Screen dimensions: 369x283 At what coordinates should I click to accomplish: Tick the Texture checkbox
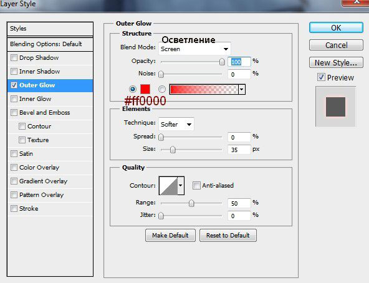pos(22,140)
